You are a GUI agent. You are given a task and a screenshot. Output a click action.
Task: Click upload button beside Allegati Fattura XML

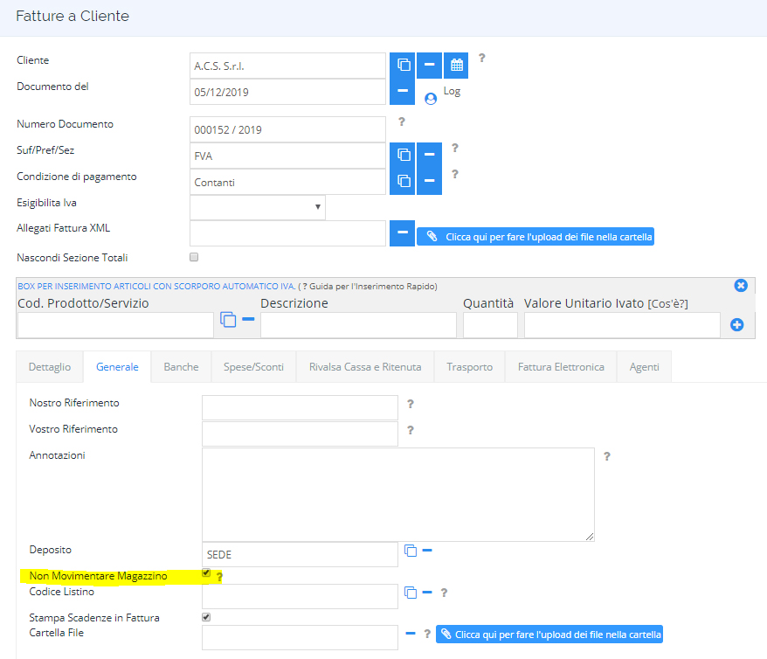click(536, 237)
